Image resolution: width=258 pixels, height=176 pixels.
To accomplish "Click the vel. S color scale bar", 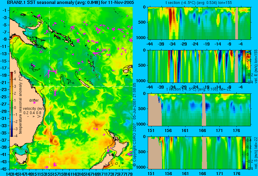I will pos(244,153).
